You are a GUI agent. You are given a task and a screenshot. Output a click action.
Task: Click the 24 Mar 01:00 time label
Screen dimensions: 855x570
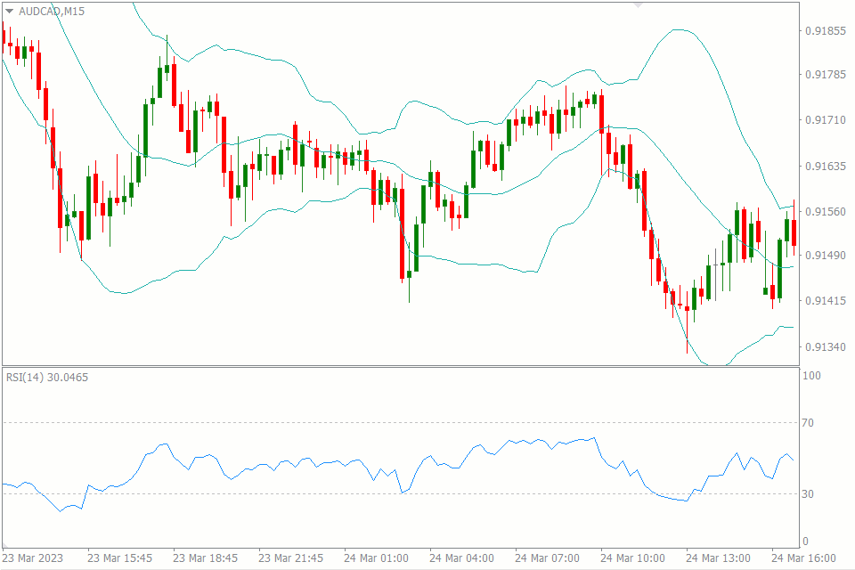(376, 558)
